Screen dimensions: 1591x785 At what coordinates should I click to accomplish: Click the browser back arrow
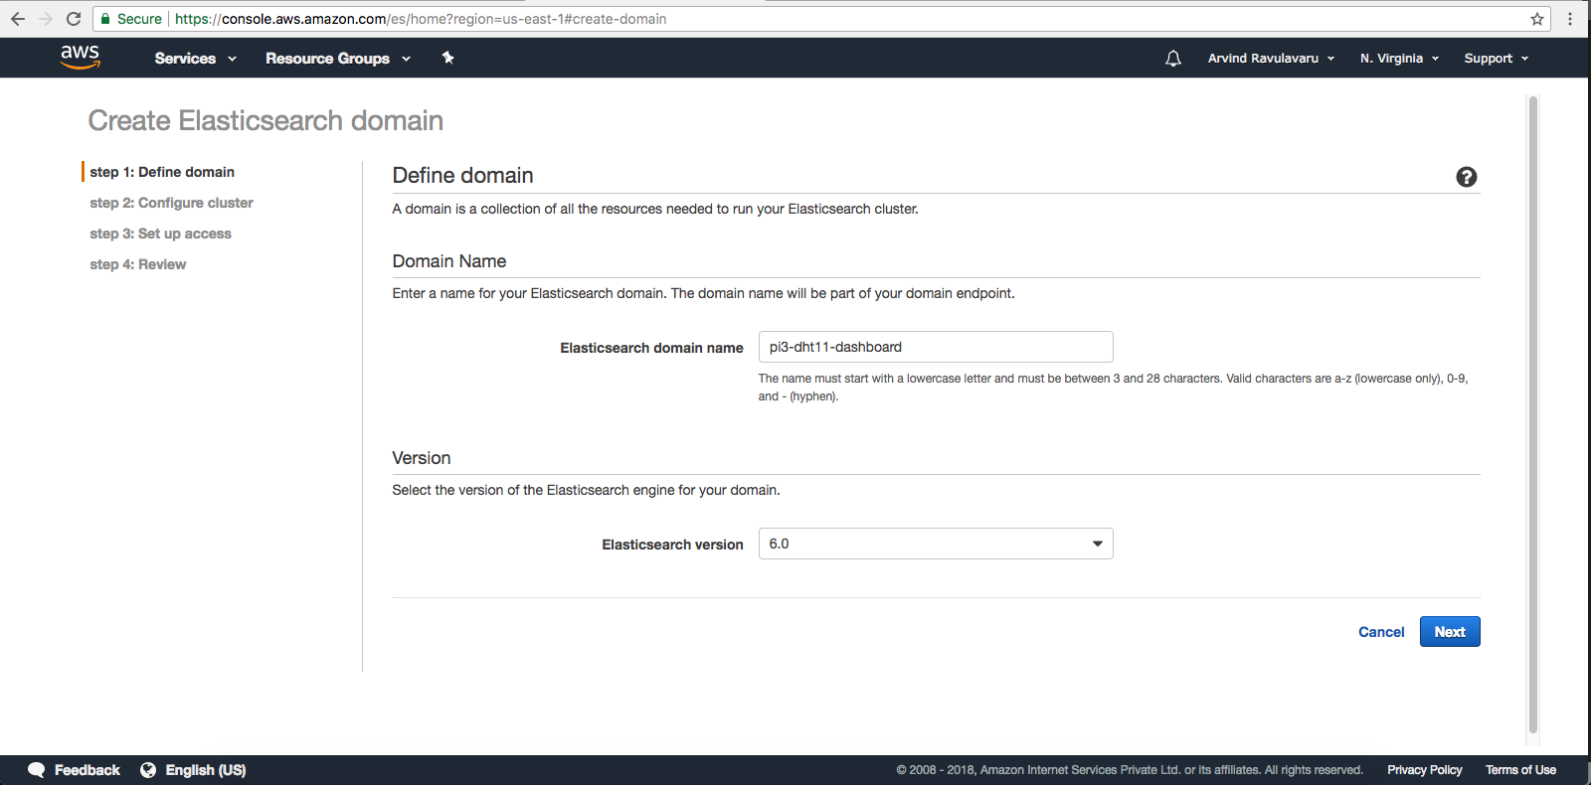click(x=18, y=19)
